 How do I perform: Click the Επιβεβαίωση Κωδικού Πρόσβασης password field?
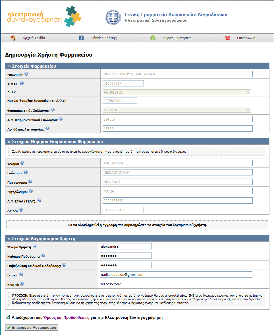coord(126,265)
